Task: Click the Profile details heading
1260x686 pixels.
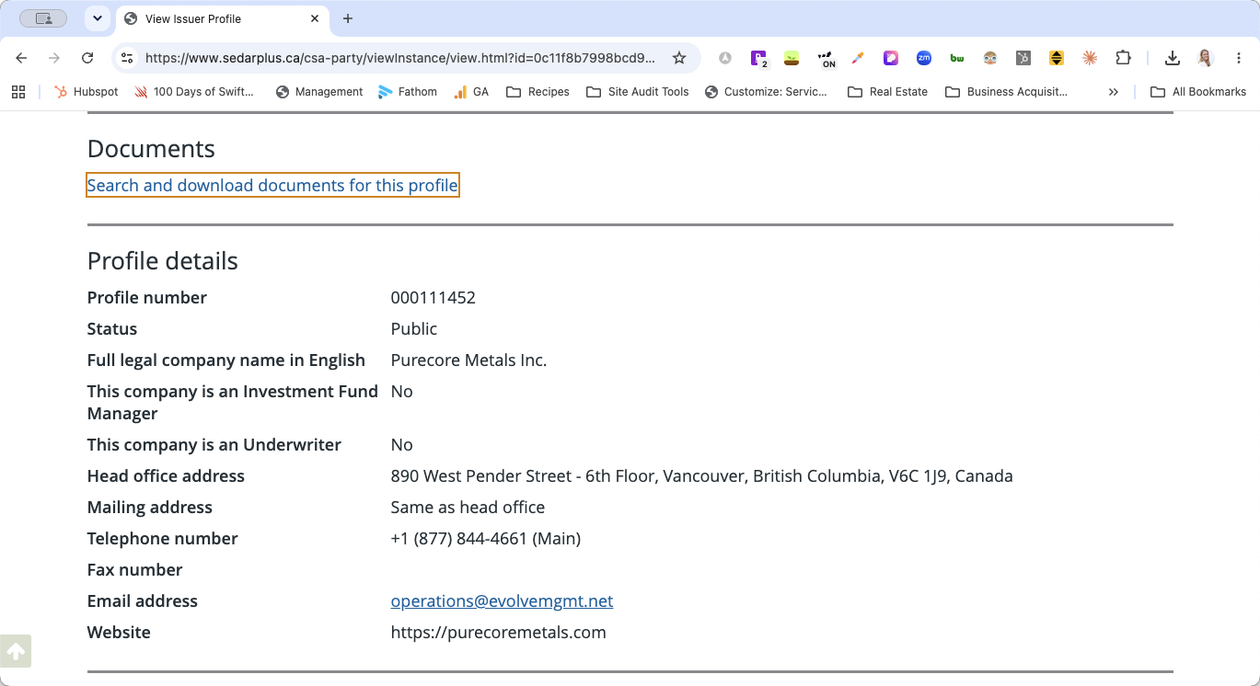Action: click(163, 261)
